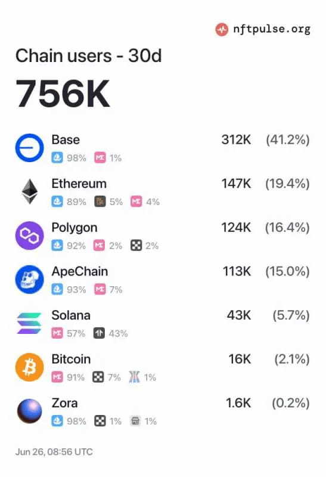Click the nftpulse heartbeat logo icon

222,29
